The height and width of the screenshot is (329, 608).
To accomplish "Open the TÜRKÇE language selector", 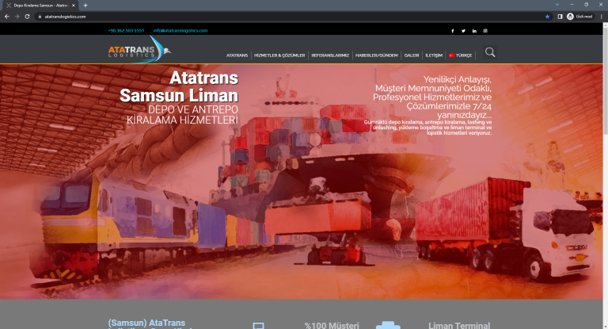I will [x=460, y=55].
